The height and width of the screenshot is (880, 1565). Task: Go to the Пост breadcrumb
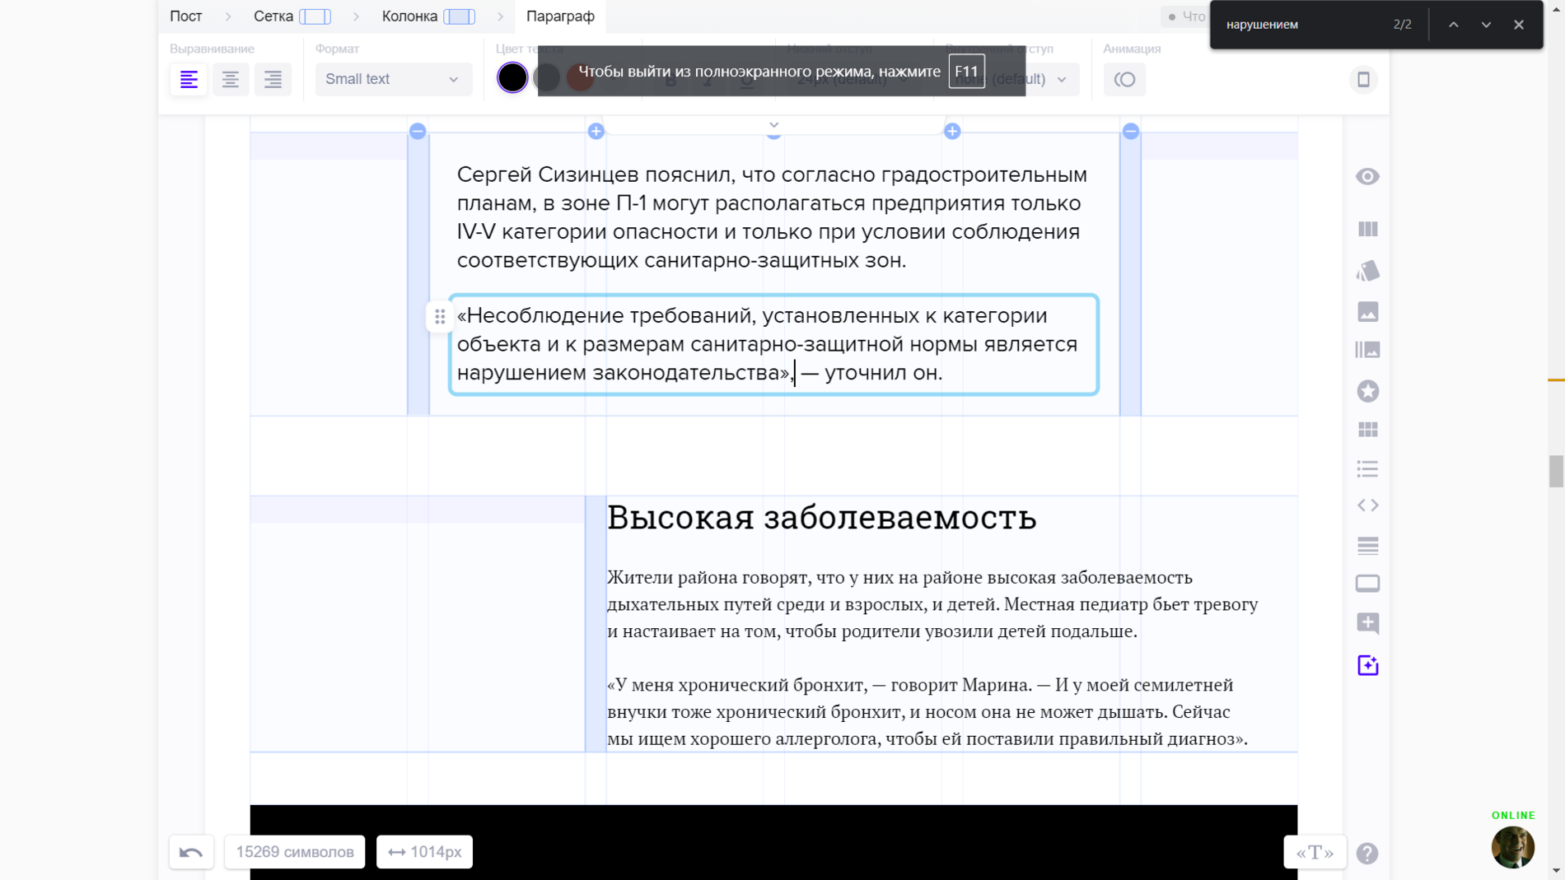(x=186, y=16)
